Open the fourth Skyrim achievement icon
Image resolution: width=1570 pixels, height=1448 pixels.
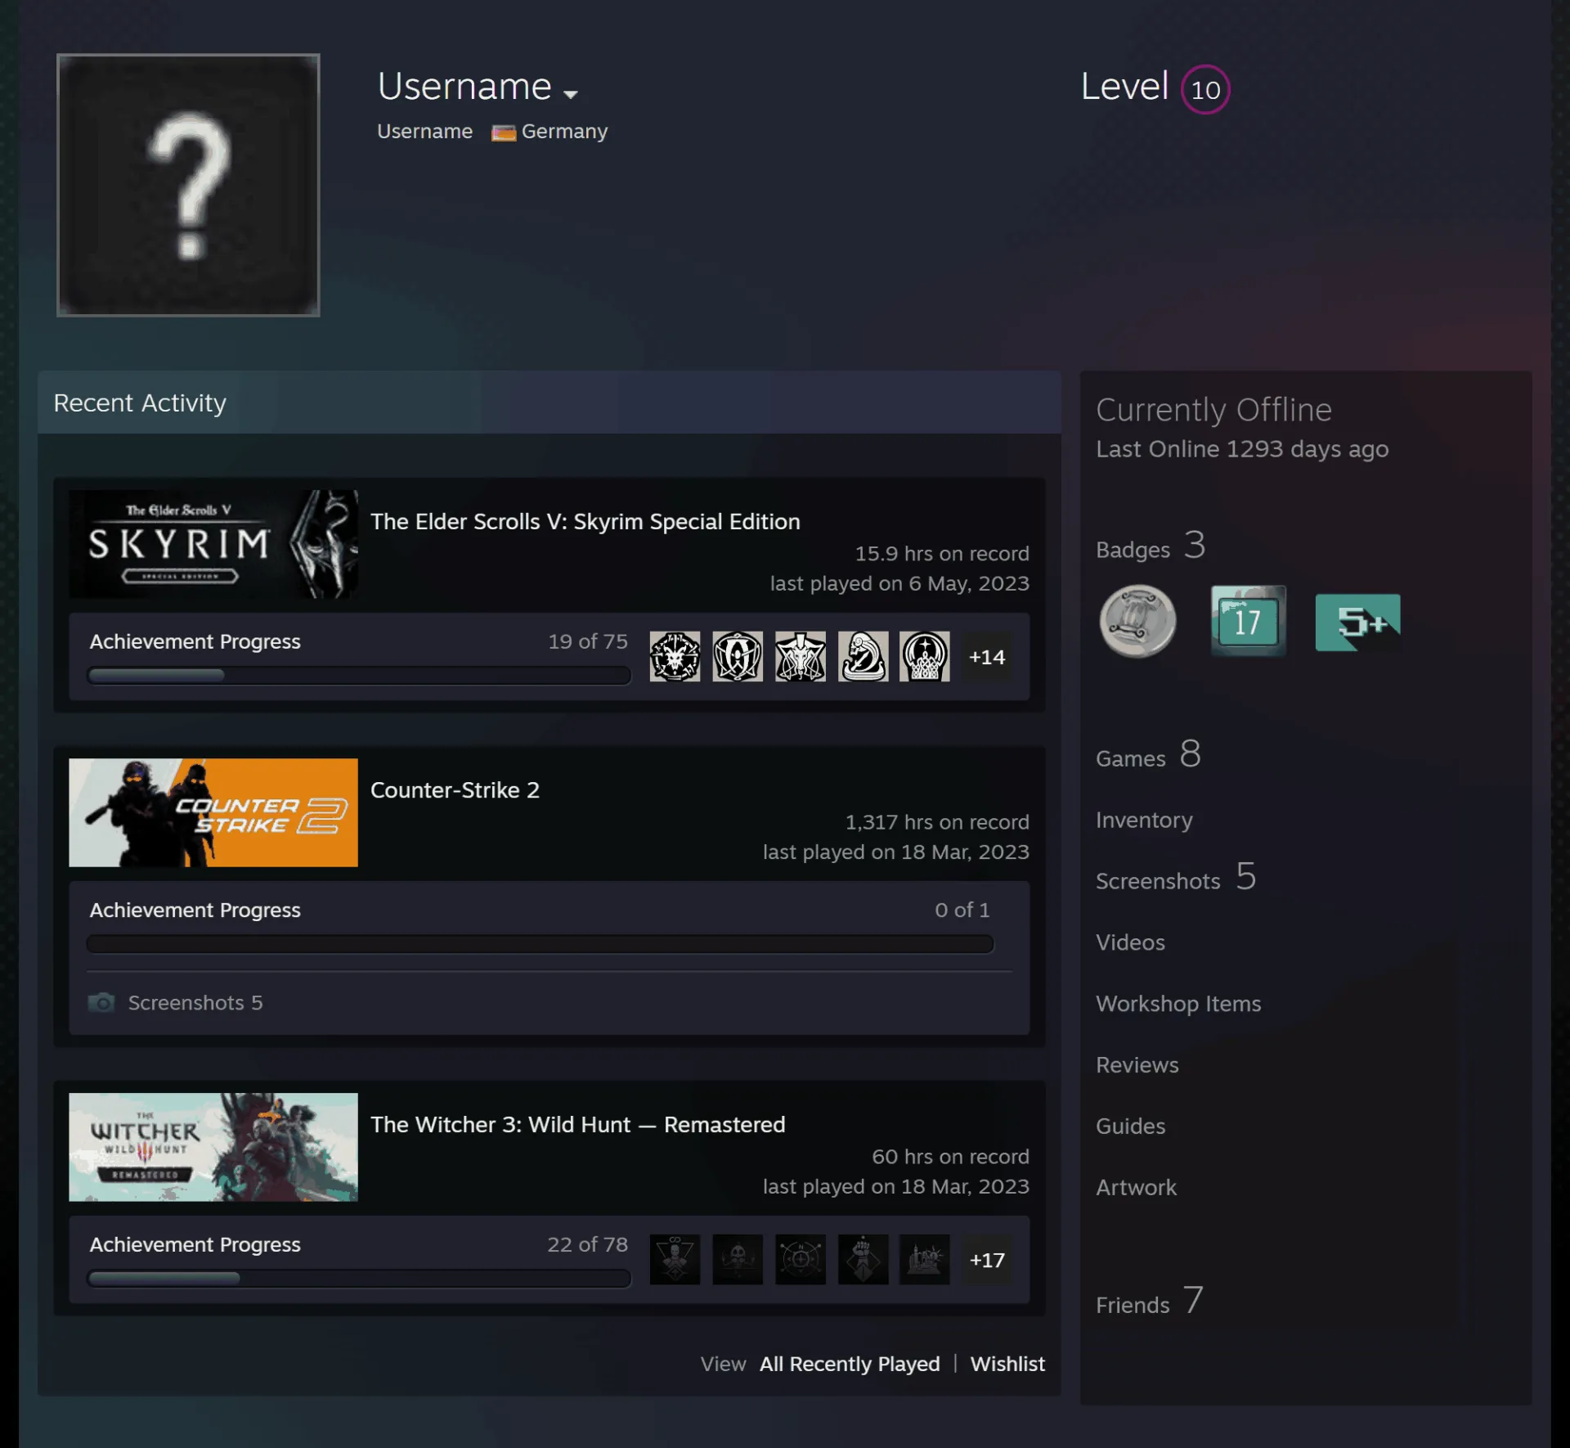[x=863, y=656]
